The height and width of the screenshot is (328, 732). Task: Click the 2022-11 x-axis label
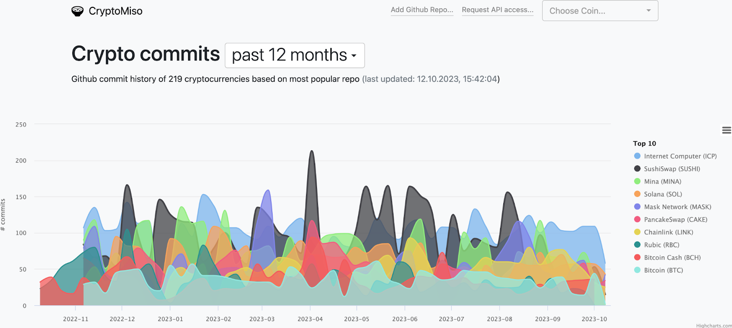(x=75, y=319)
